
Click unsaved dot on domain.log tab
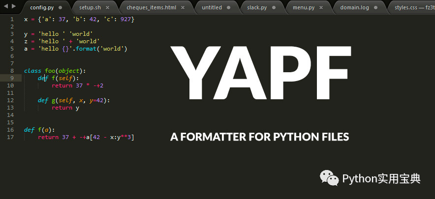coord(375,7)
